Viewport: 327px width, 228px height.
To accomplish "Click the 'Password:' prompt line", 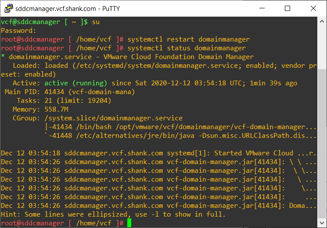I will pos(18,31).
